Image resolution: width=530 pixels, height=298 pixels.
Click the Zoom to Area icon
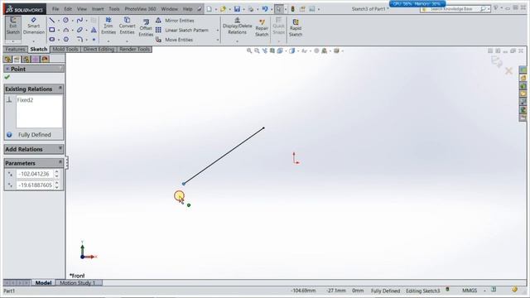coord(257,50)
